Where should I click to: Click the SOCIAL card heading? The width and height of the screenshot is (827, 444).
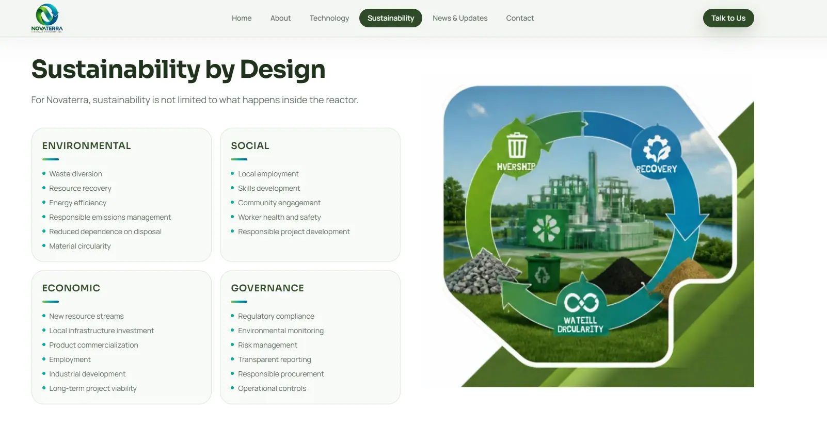[x=250, y=146]
